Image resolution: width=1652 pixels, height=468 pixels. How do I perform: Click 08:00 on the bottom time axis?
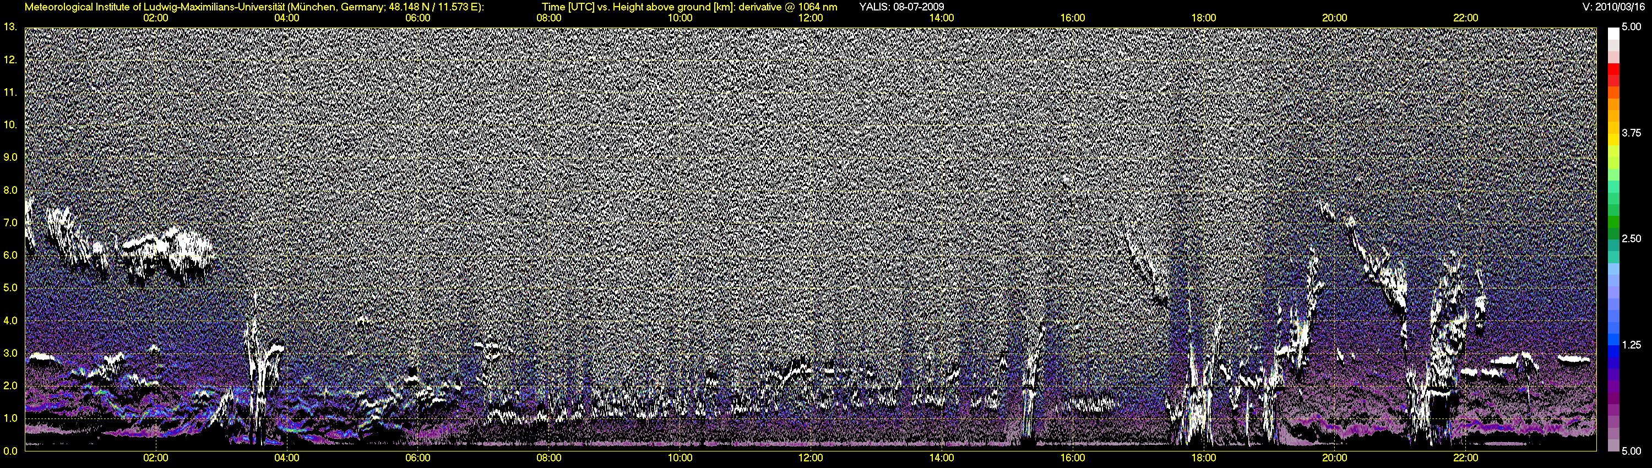(x=549, y=458)
